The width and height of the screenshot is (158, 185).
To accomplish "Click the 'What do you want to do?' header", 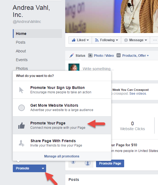I will 35,76.
